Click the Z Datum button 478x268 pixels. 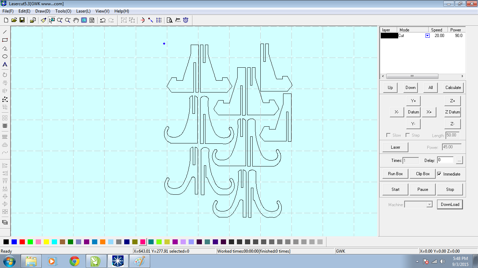tap(452, 112)
